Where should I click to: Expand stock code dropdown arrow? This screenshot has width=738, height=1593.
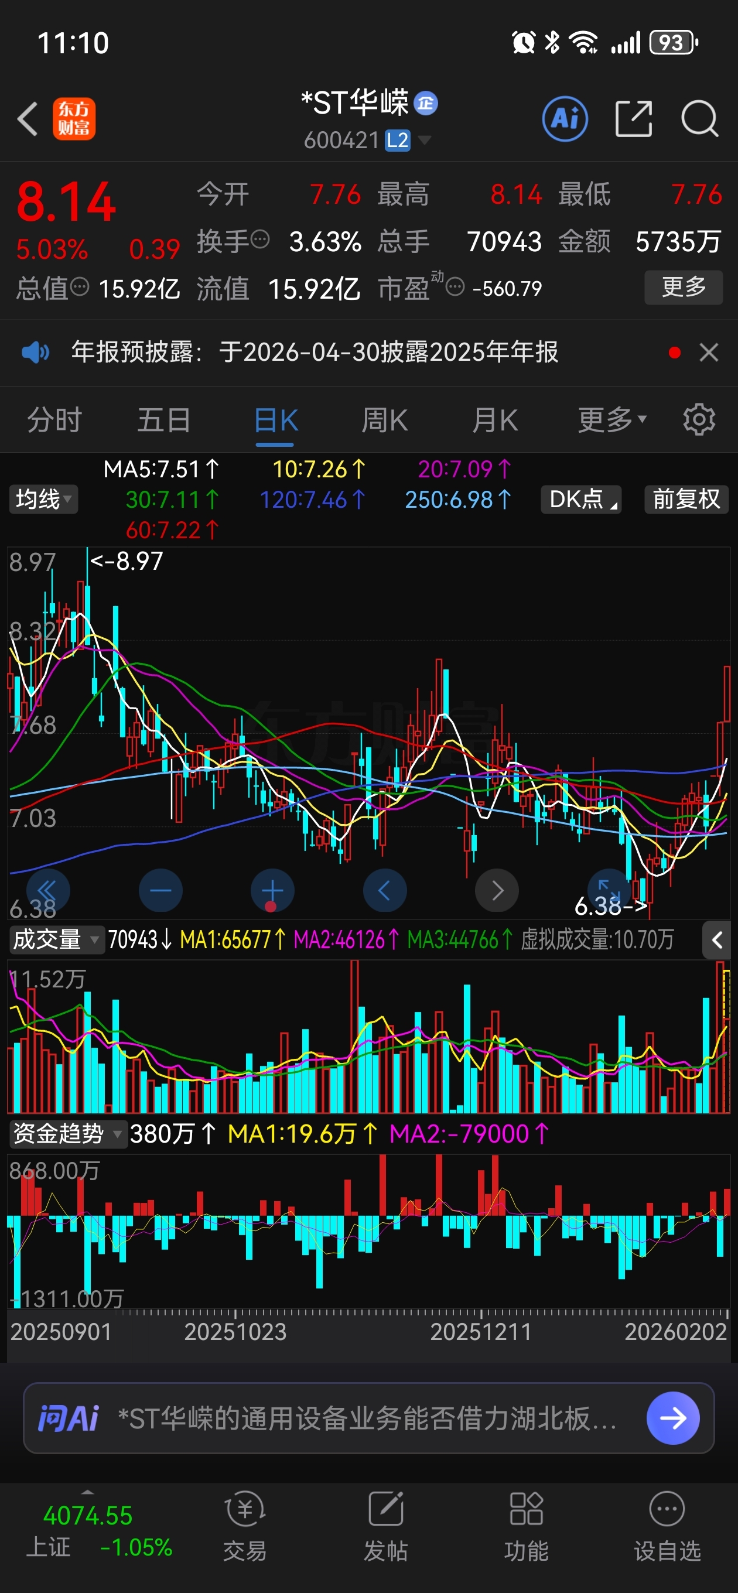click(425, 141)
